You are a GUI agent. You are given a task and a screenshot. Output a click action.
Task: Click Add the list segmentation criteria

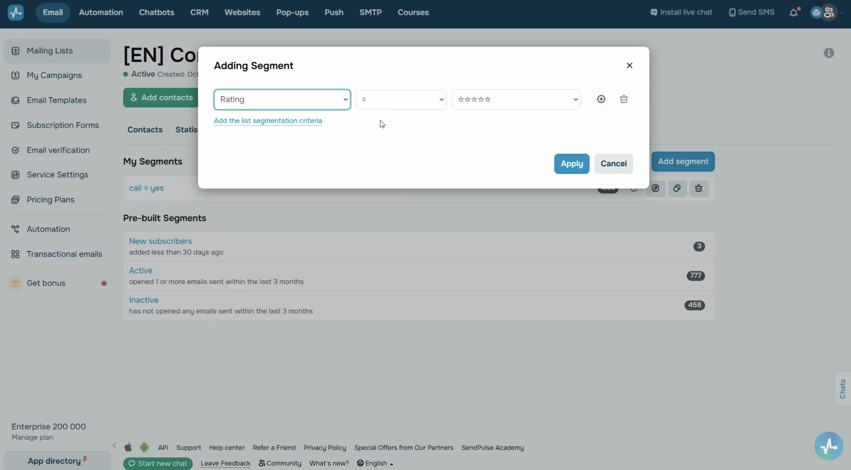click(x=268, y=121)
